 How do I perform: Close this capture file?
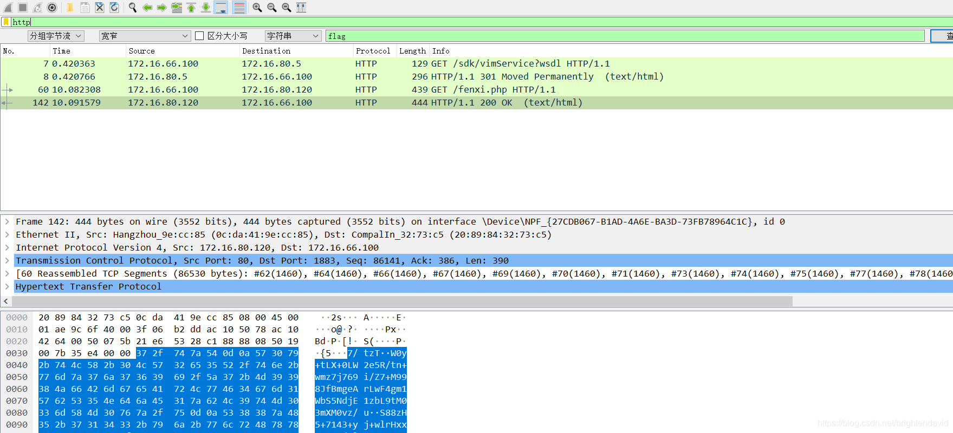100,7
